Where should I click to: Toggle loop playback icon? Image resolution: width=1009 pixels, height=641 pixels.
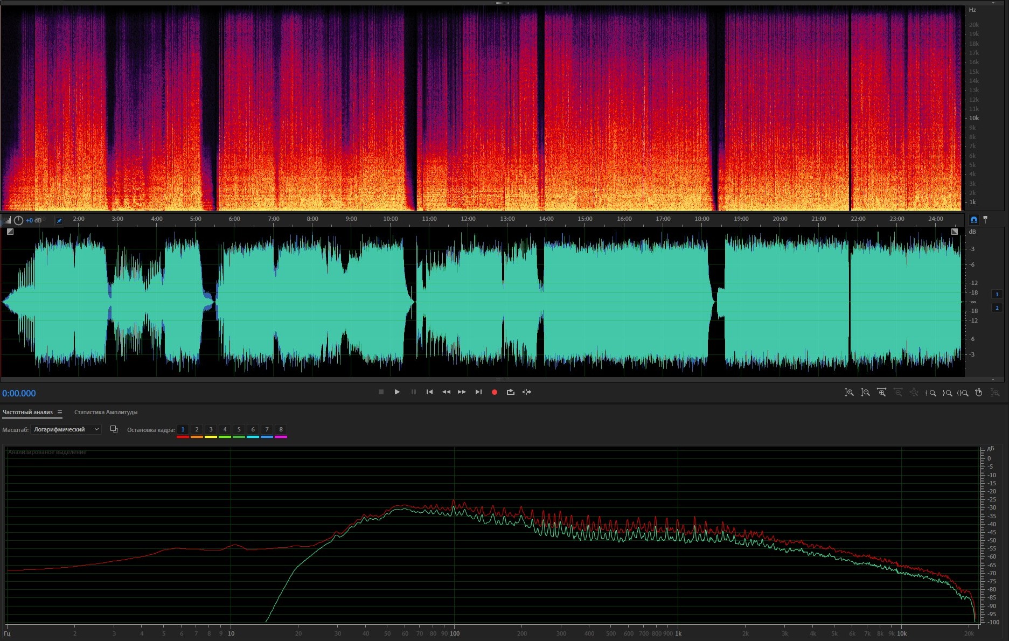click(510, 392)
